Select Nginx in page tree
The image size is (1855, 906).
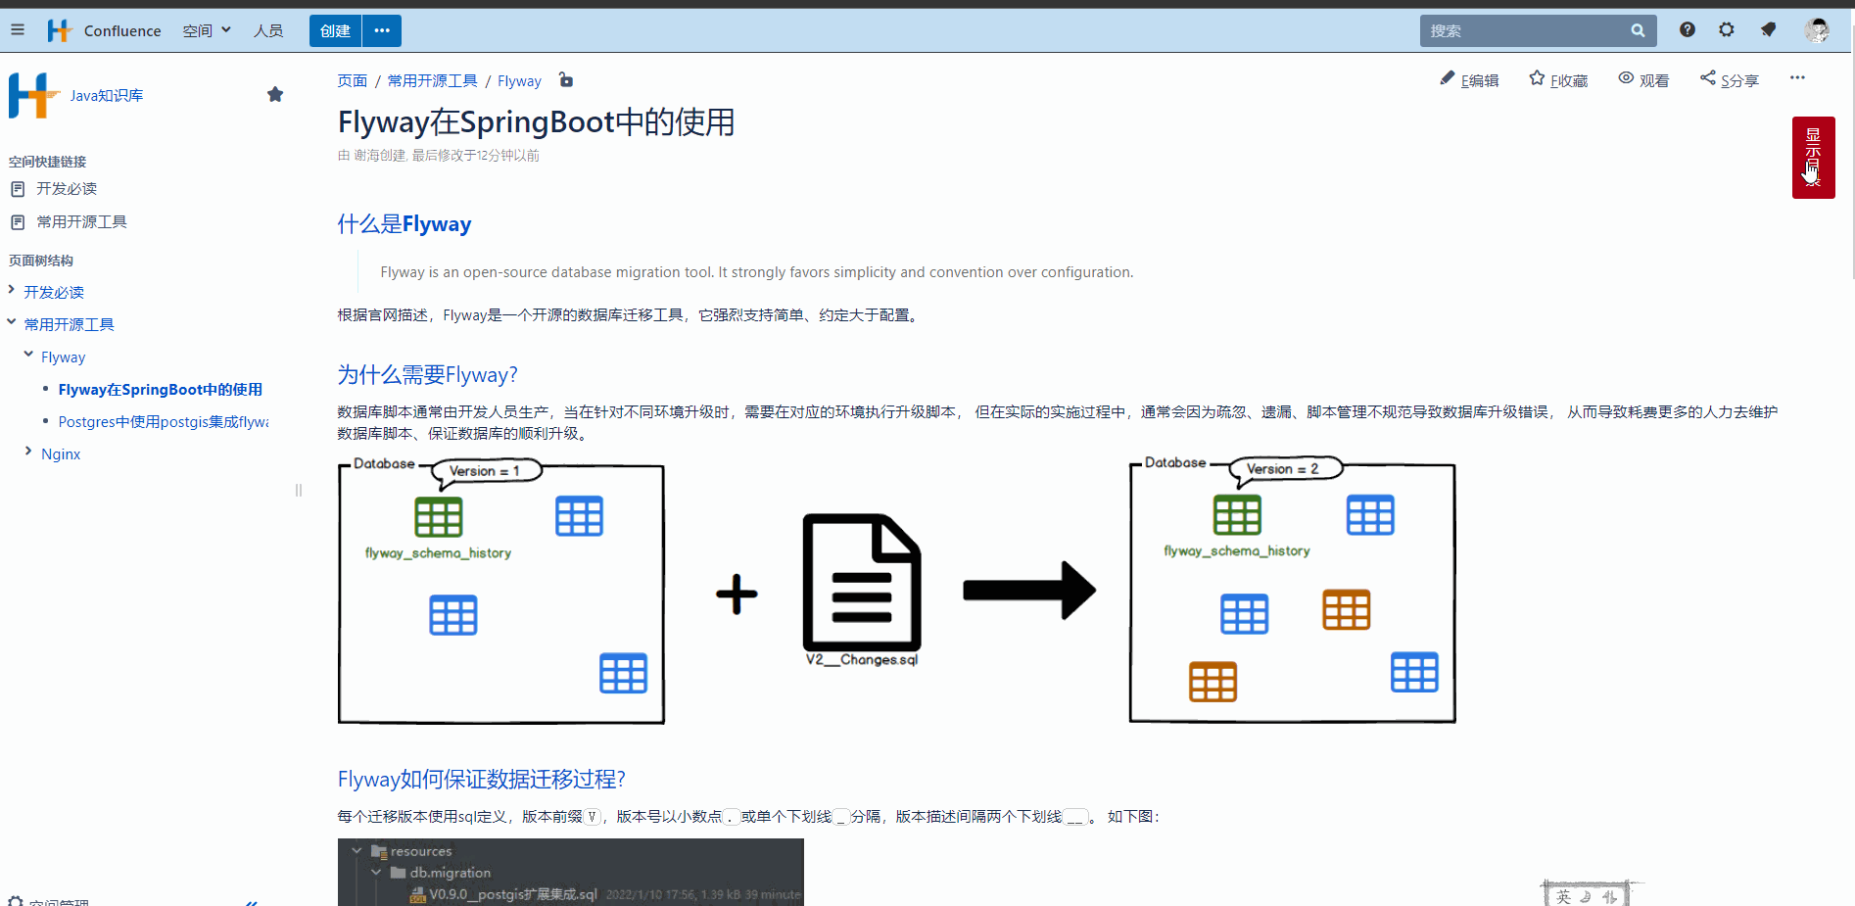pyautogui.click(x=61, y=453)
